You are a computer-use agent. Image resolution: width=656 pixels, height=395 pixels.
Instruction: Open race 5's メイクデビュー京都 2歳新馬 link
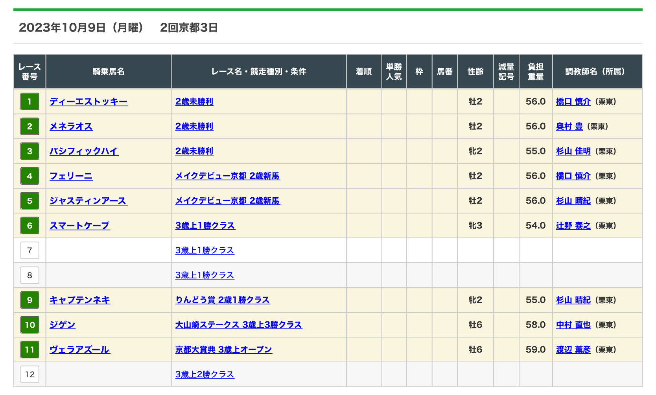coord(228,201)
